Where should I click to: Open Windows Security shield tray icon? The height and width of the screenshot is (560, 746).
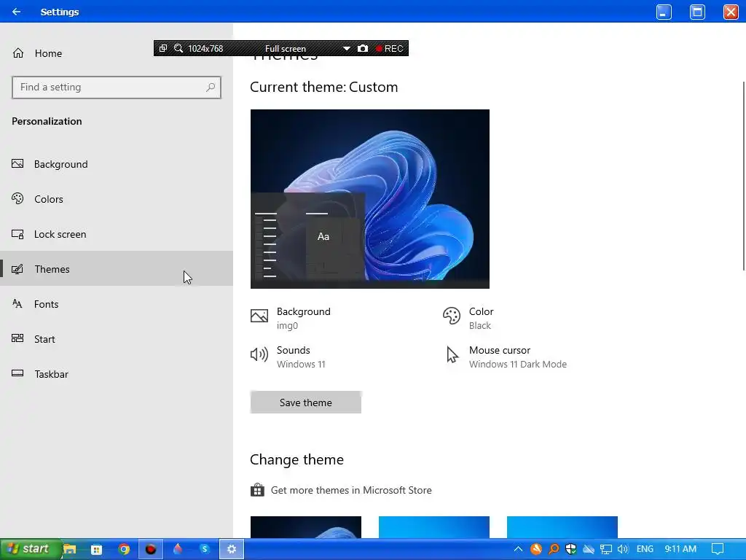click(571, 549)
